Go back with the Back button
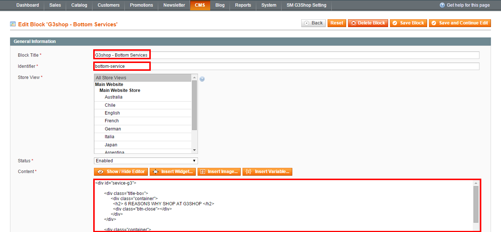Image resolution: width=501 pixels, height=232 pixels. (313, 23)
